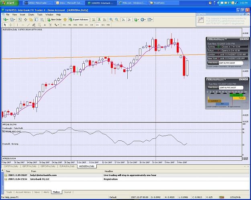Switch to the EURAUDm,Daily chart tab
This screenshot has height=200, width=251.
pyautogui.click(x=67, y=166)
